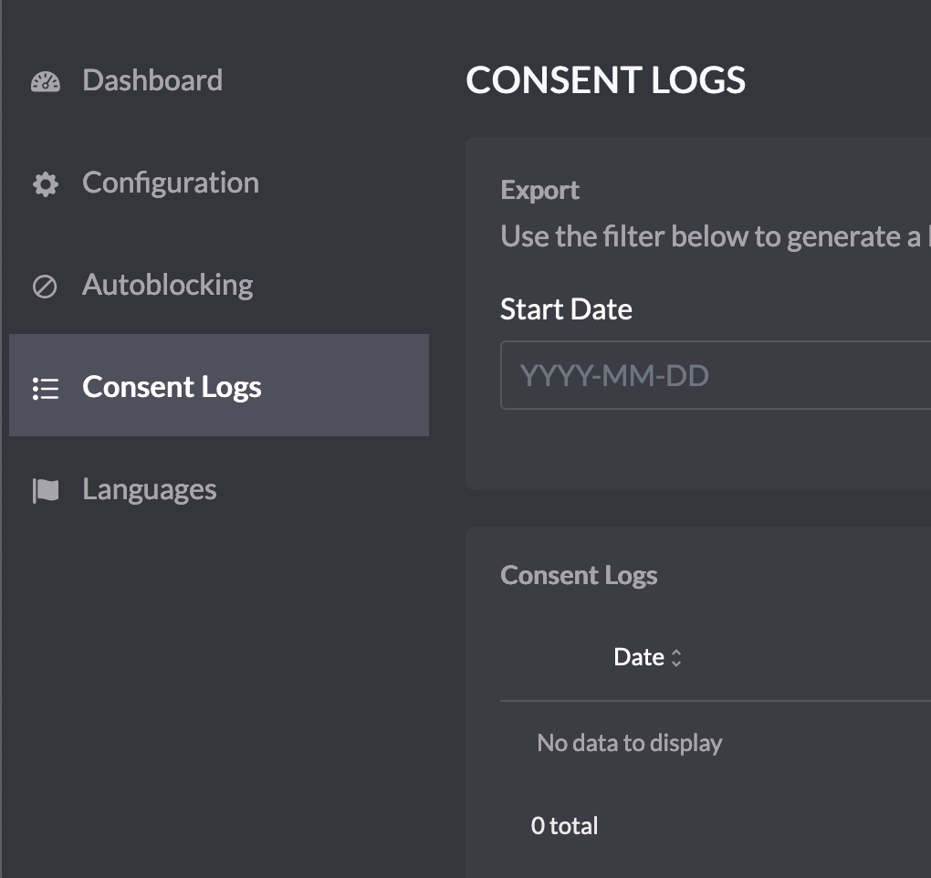
Task: Click the Consent Logs table panel title
Action: (579, 575)
